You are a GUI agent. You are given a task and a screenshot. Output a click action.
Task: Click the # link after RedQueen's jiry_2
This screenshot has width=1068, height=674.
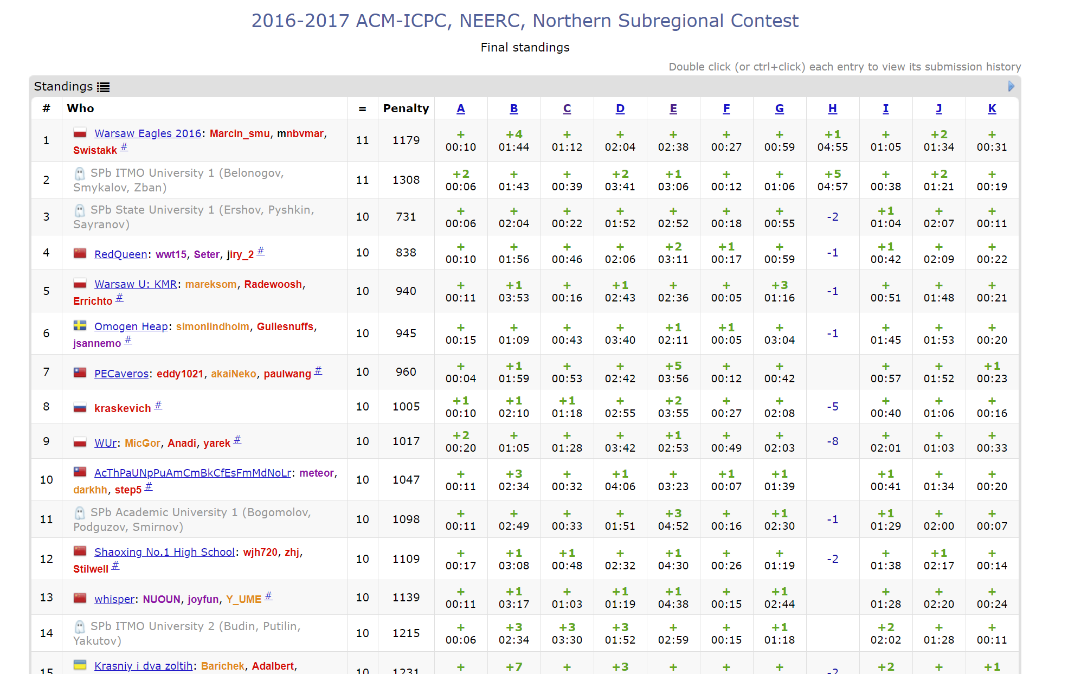261,251
